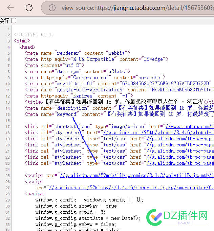
Task: Open the lib-promise polyfillB.js script link
Action: 137,176
